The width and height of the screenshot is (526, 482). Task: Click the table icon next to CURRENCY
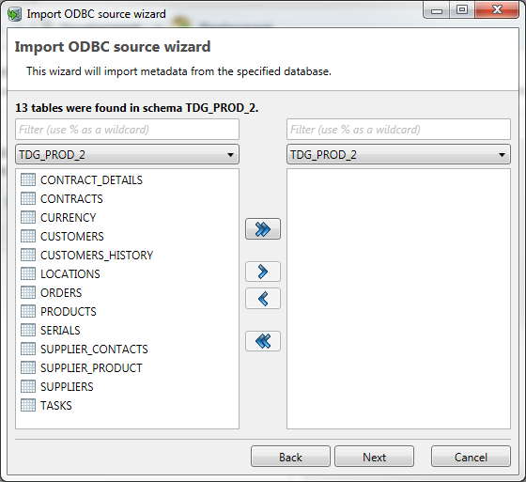point(28,217)
